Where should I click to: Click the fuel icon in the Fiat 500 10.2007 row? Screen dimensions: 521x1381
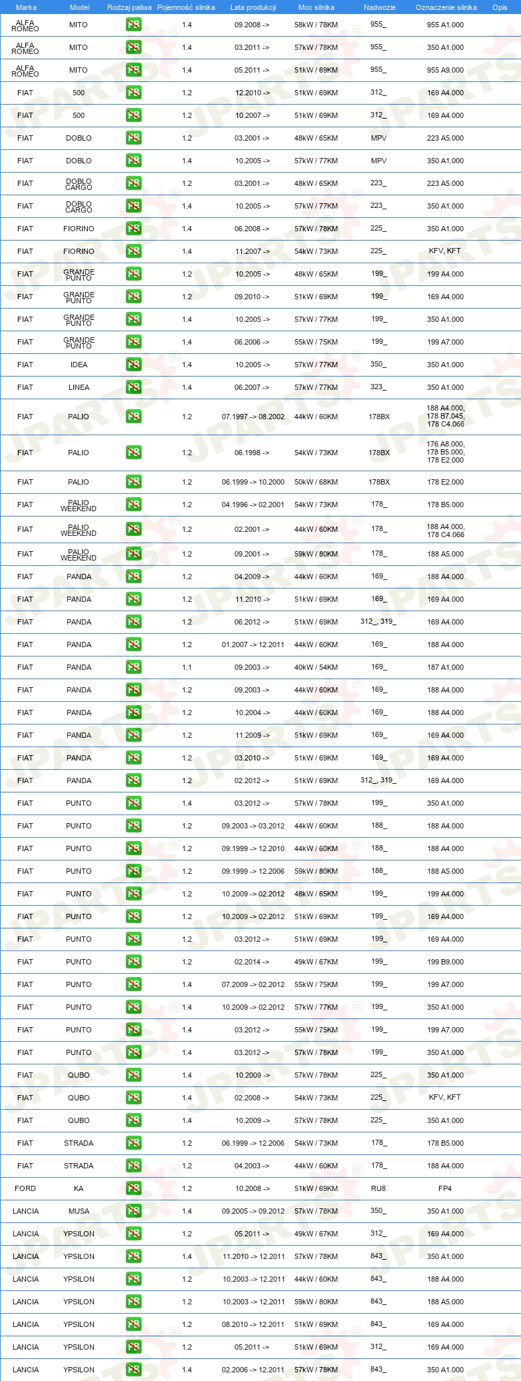[x=133, y=115]
